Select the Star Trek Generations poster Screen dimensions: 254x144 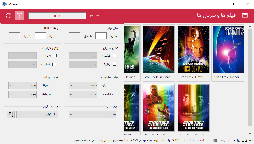(x=228, y=49)
